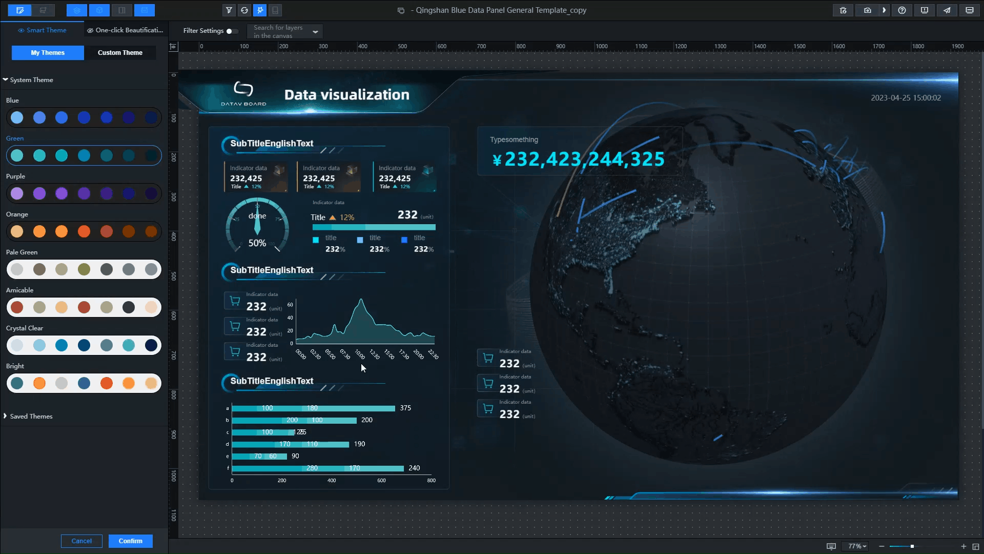Toggle the pin tool icon in toolbar
Viewport: 984px width, 554px height.
260,10
